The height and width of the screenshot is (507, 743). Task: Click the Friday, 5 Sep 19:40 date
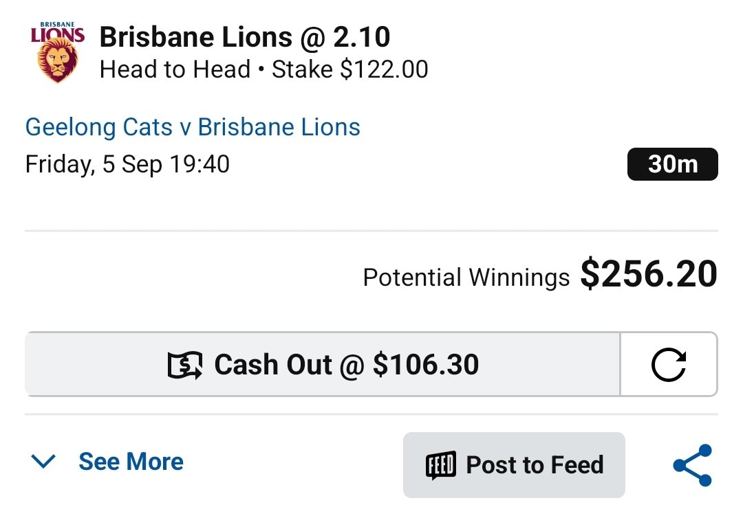coord(127,164)
